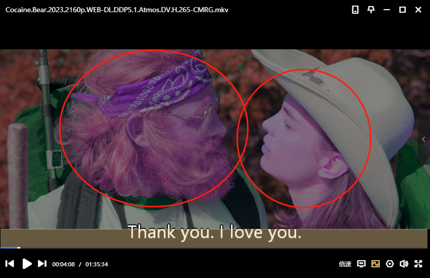Open the 倍速 playback speed menu

(345, 264)
